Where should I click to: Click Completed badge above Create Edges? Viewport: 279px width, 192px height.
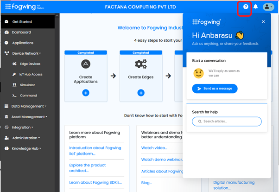(141, 52)
